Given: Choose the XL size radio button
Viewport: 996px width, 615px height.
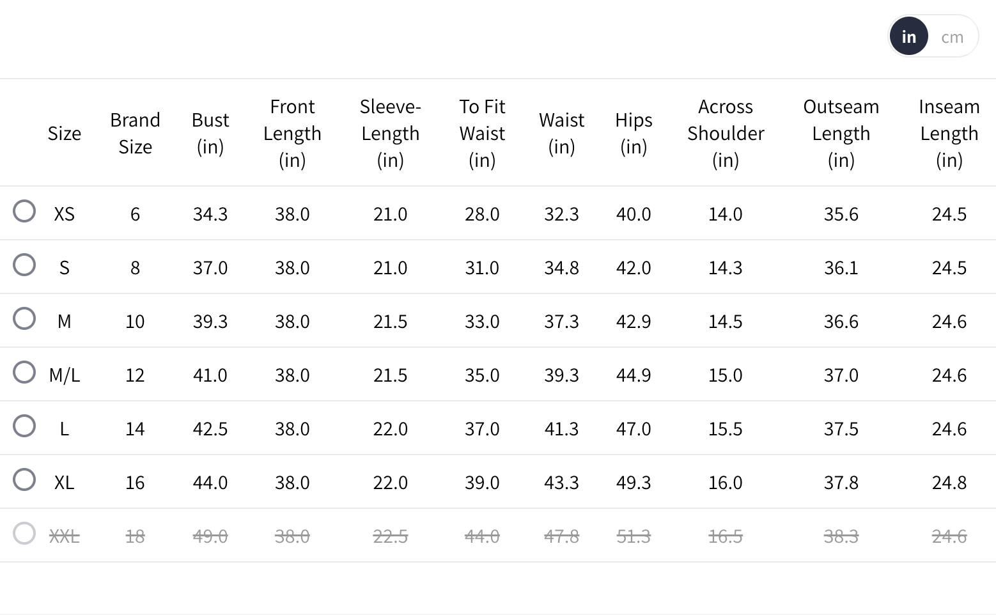Looking at the screenshot, I should pos(24,479).
